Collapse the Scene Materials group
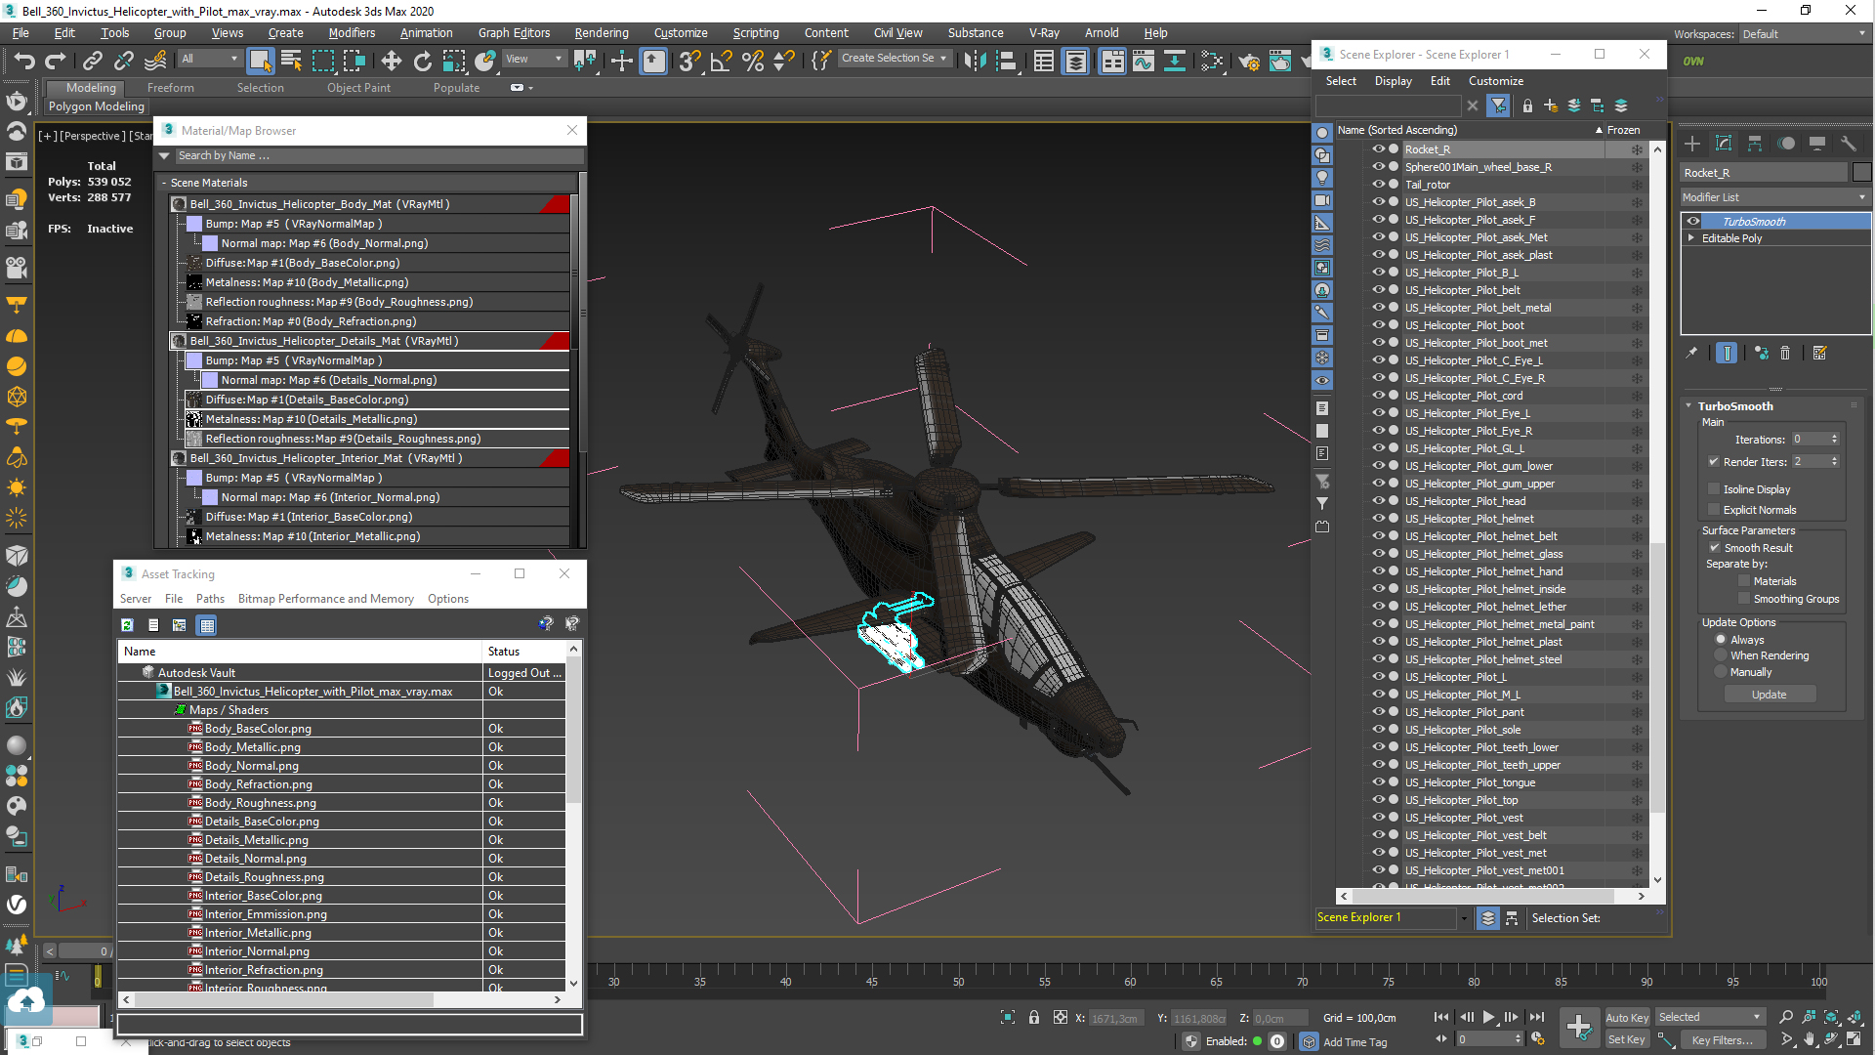Image resolution: width=1875 pixels, height=1055 pixels. 164,183
